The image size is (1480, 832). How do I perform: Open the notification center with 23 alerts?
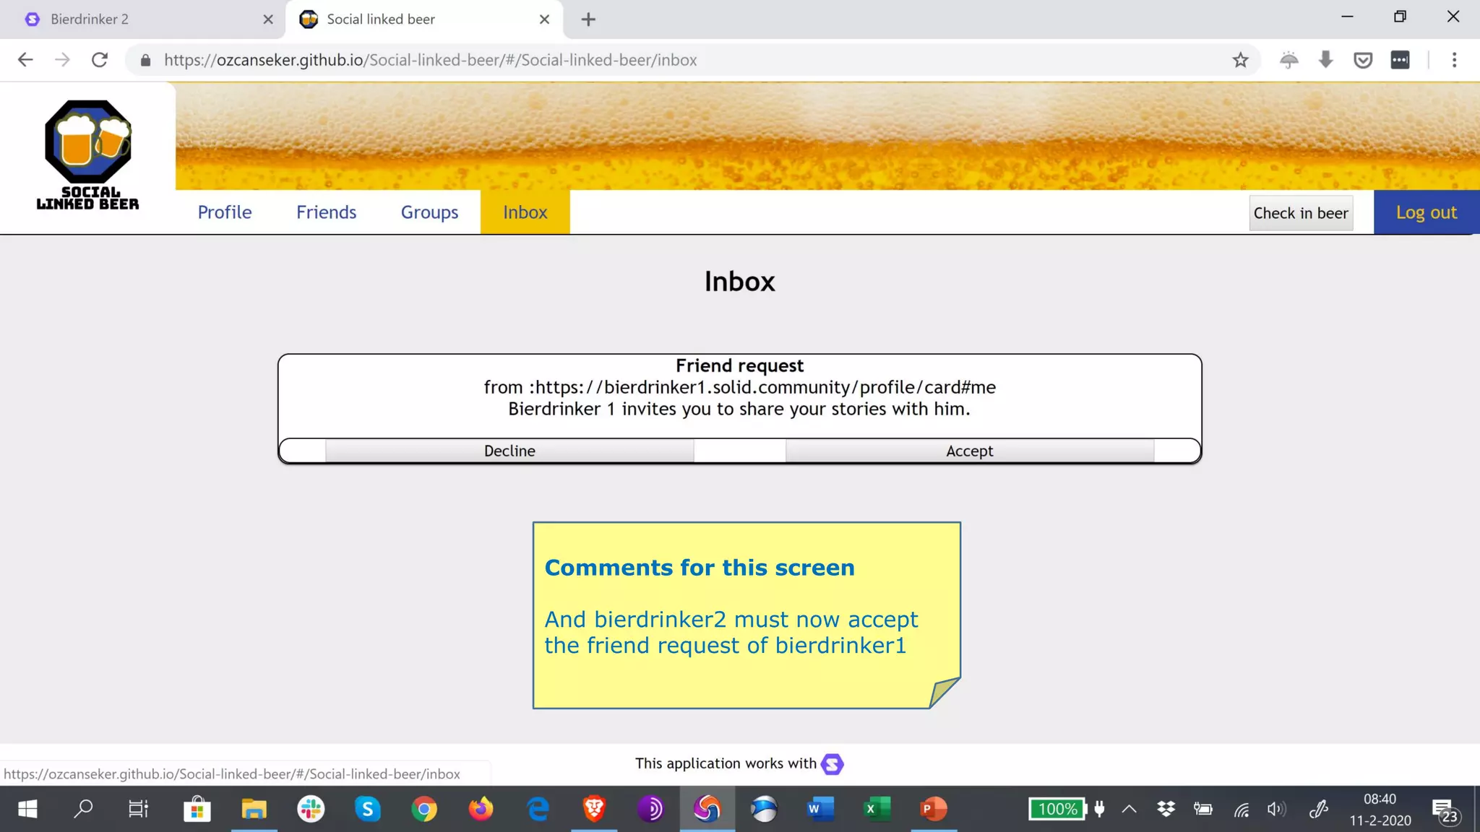click(1445, 810)
